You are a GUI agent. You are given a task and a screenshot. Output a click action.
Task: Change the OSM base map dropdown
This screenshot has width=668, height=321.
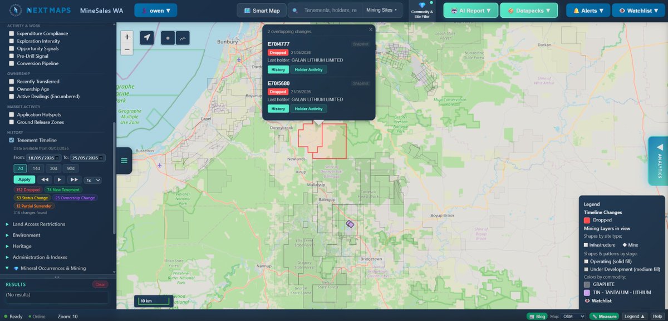pyautogui.click(x=574, y=316)
